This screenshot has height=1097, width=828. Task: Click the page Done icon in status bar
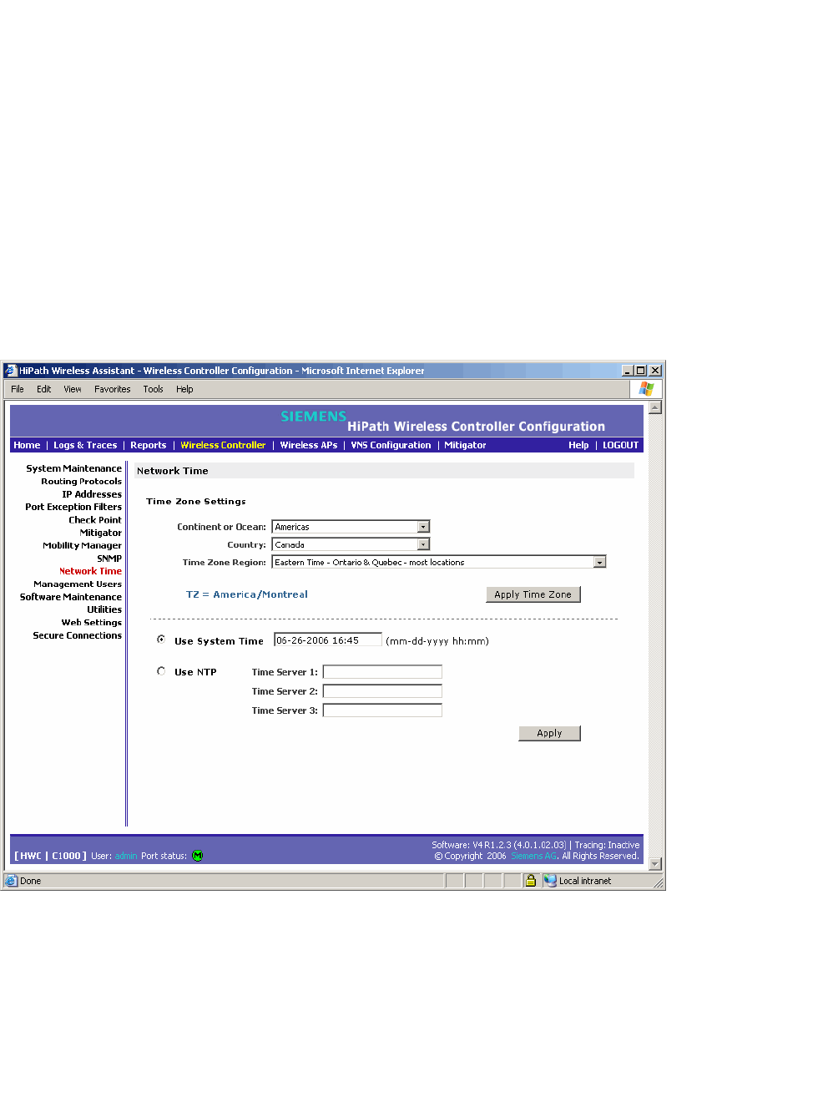click(x=11, y=881)
